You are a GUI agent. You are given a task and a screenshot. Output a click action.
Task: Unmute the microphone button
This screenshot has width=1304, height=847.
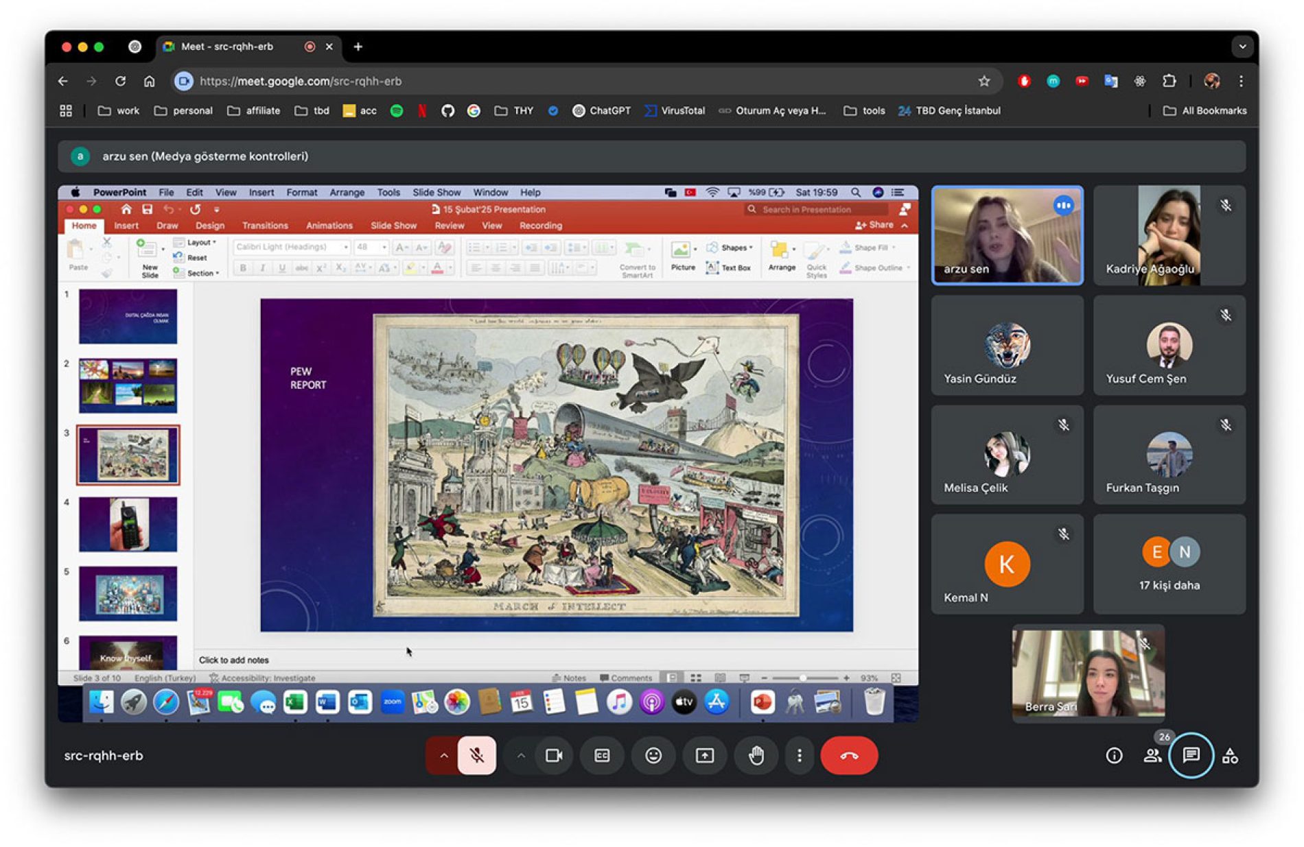[x=476, y=755]
